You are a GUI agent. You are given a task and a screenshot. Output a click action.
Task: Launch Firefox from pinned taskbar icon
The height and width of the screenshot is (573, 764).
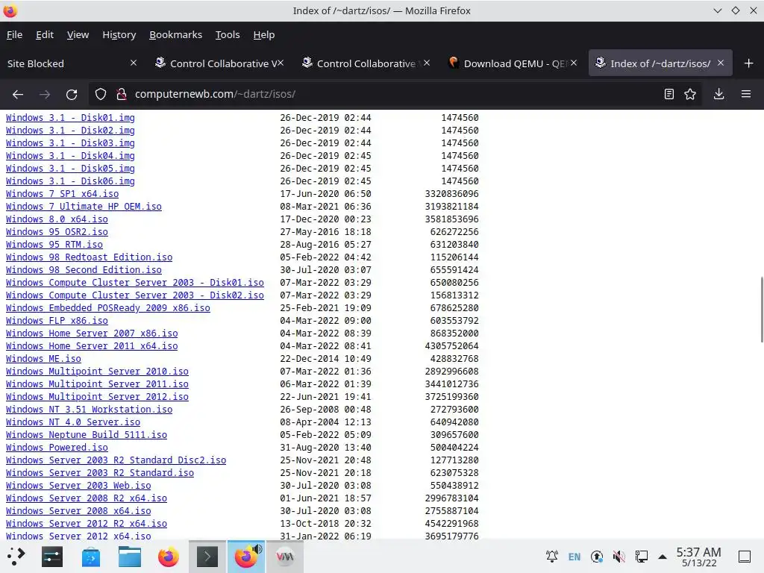(169, 557)
